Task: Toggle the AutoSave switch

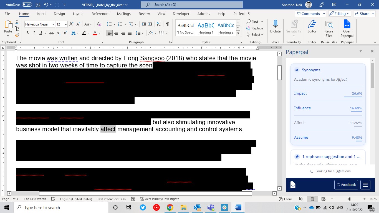Action: (x=27, y=5)
